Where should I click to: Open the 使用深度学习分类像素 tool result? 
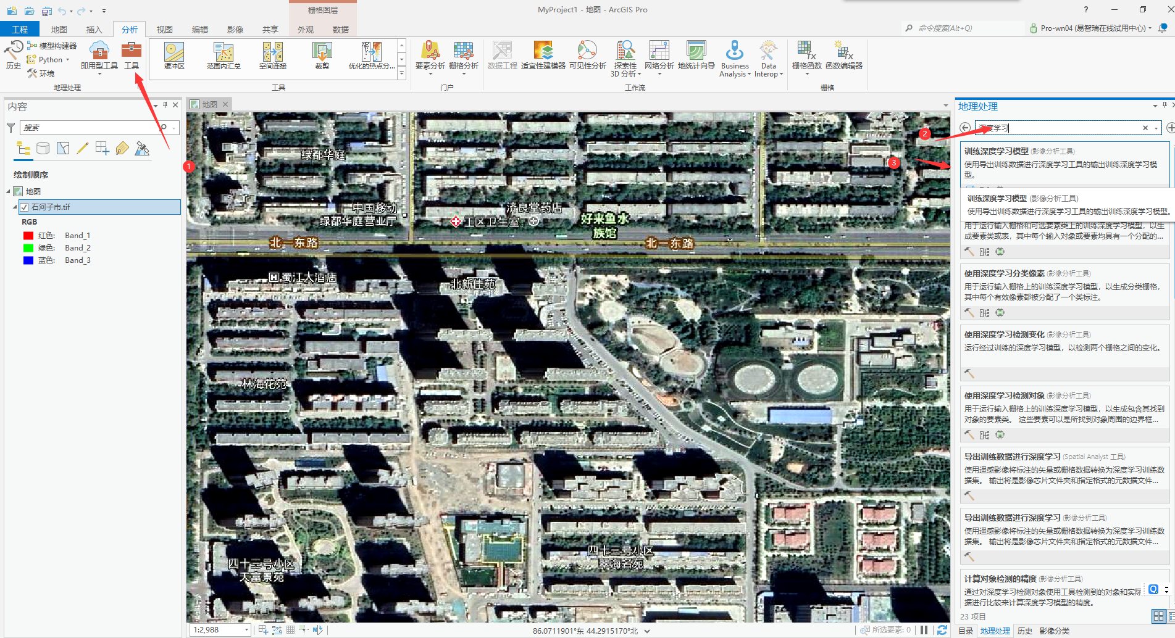[1064, 291]
